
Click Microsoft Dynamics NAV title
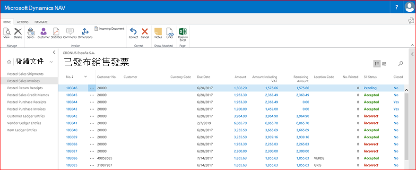(x=35, y=8)
